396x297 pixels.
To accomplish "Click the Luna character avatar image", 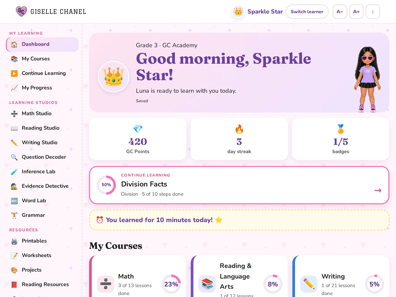I will click(367, 79).
